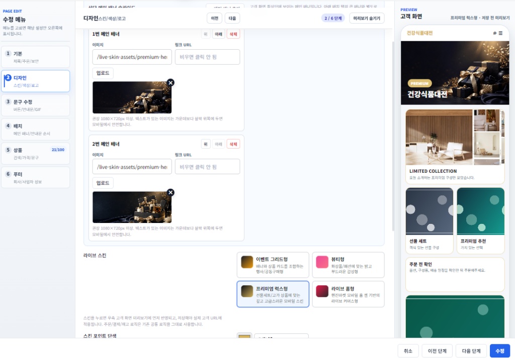The image size is (515, 360).
Task: Select the 라이브 홈형 skin card
Action: pos(348,294)
